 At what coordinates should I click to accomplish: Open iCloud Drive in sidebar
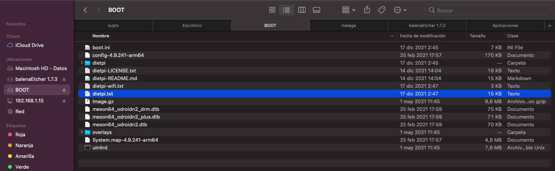tap(29, 45)
